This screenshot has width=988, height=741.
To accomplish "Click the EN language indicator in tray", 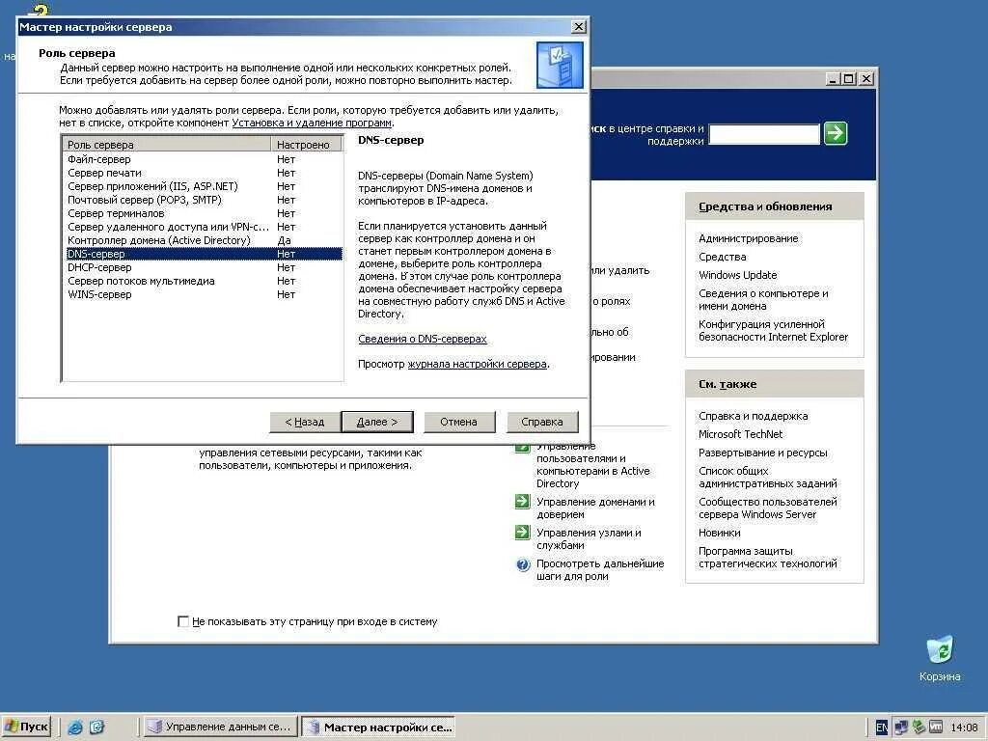I will pyautogui.click(x=882, y=727).
